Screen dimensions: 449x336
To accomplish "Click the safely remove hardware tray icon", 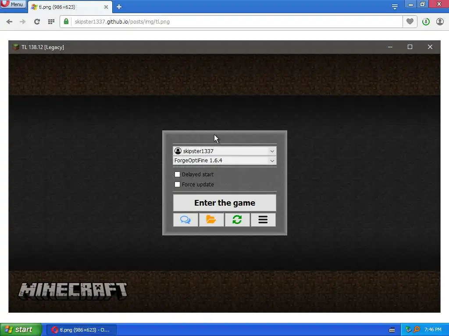I will 408,330.
